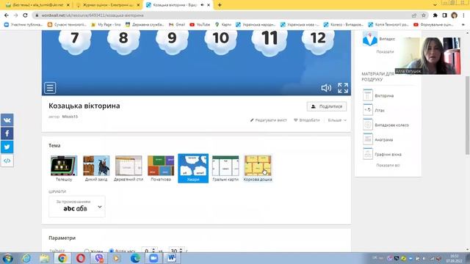Open the fonts dropdown За промовчанням

coord(77,206)
